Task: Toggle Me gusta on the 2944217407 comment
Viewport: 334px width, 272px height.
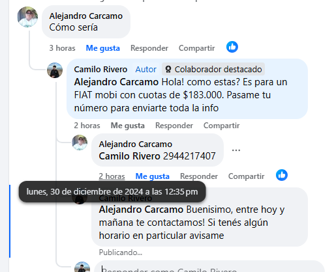Action: tap(153, 176)
